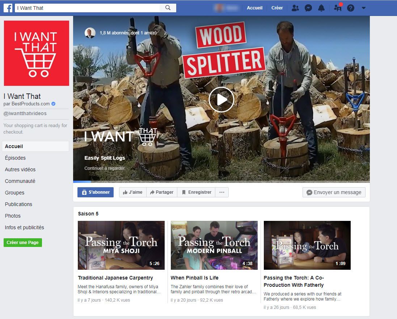Open Passing the Torch: A Co-Production title
Image resolution: width=397 pixels, height=319 pixels.
point(294,281)
